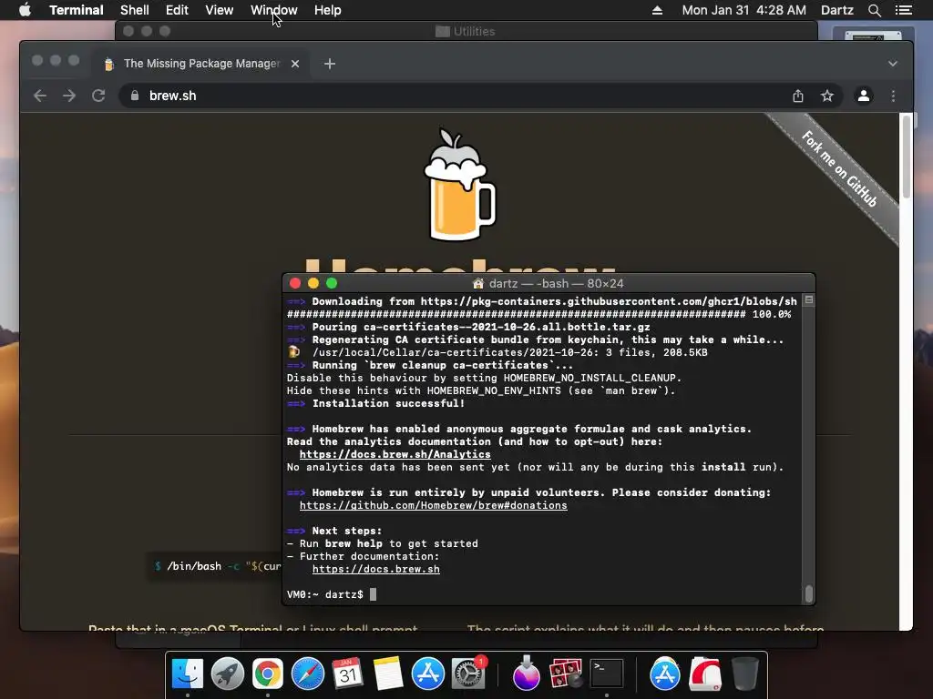This screenshot has height=699, width=933.
Task: Open Finder from the Dock
Action: tap(188, 674)
